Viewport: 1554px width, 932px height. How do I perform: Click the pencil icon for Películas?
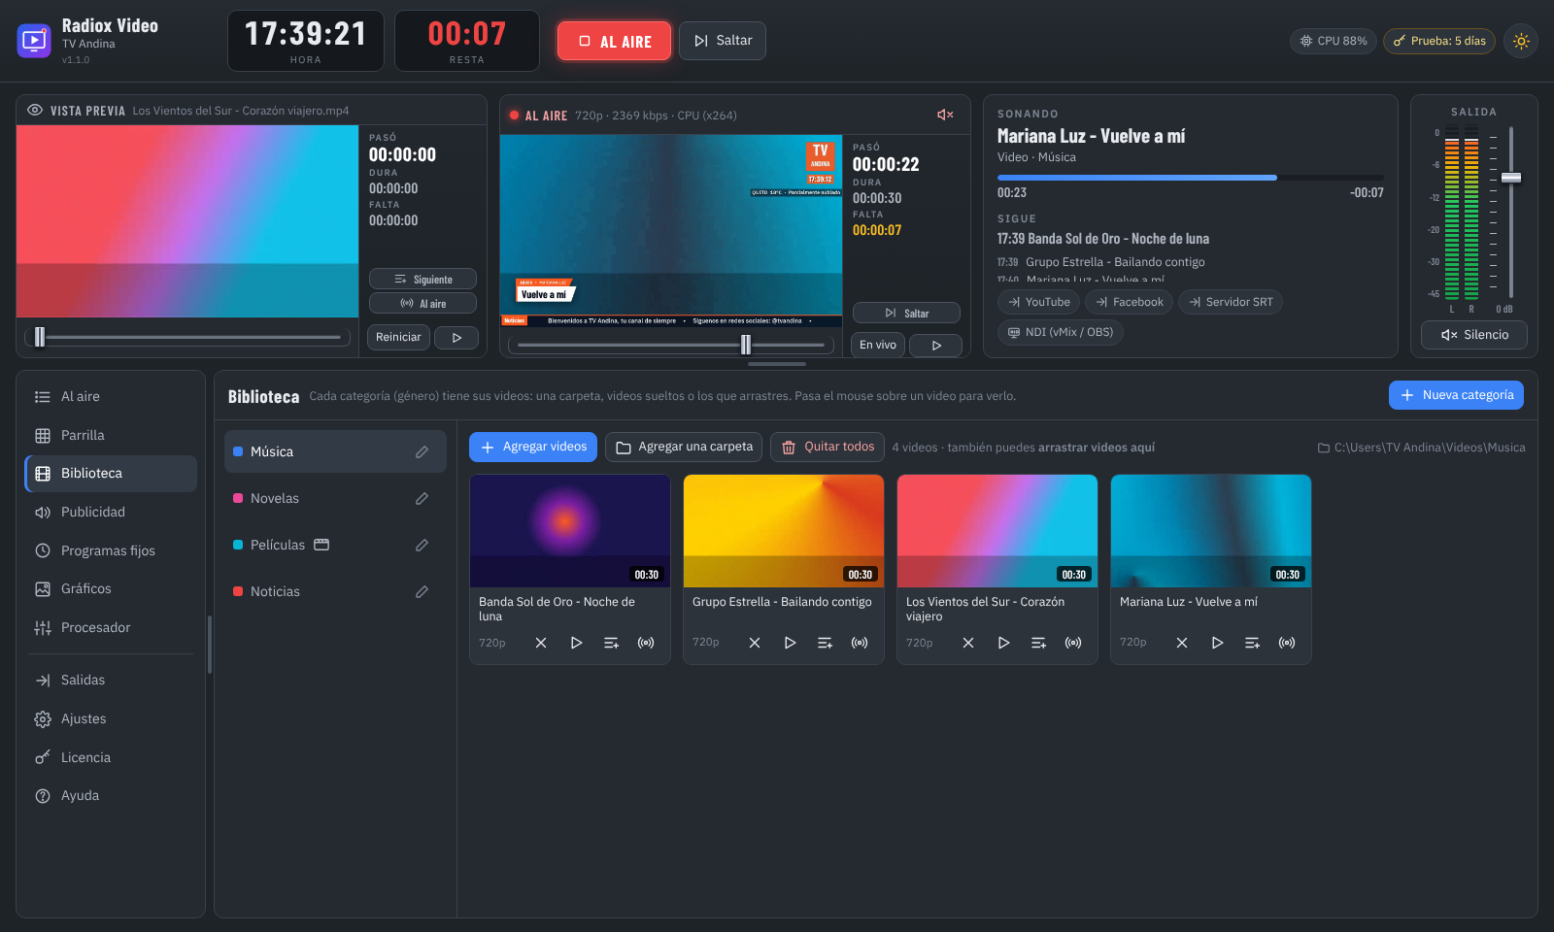[x=422, y=545]
